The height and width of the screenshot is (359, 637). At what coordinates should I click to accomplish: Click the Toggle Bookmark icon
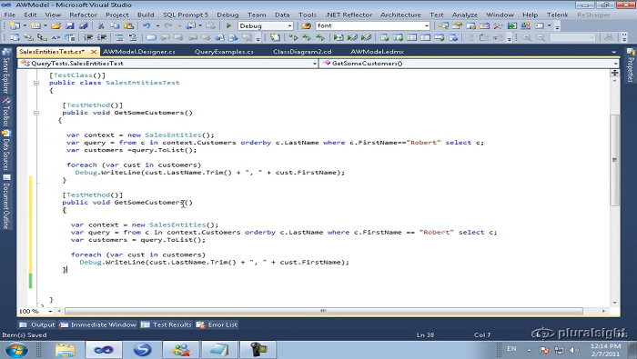[151, 38]
